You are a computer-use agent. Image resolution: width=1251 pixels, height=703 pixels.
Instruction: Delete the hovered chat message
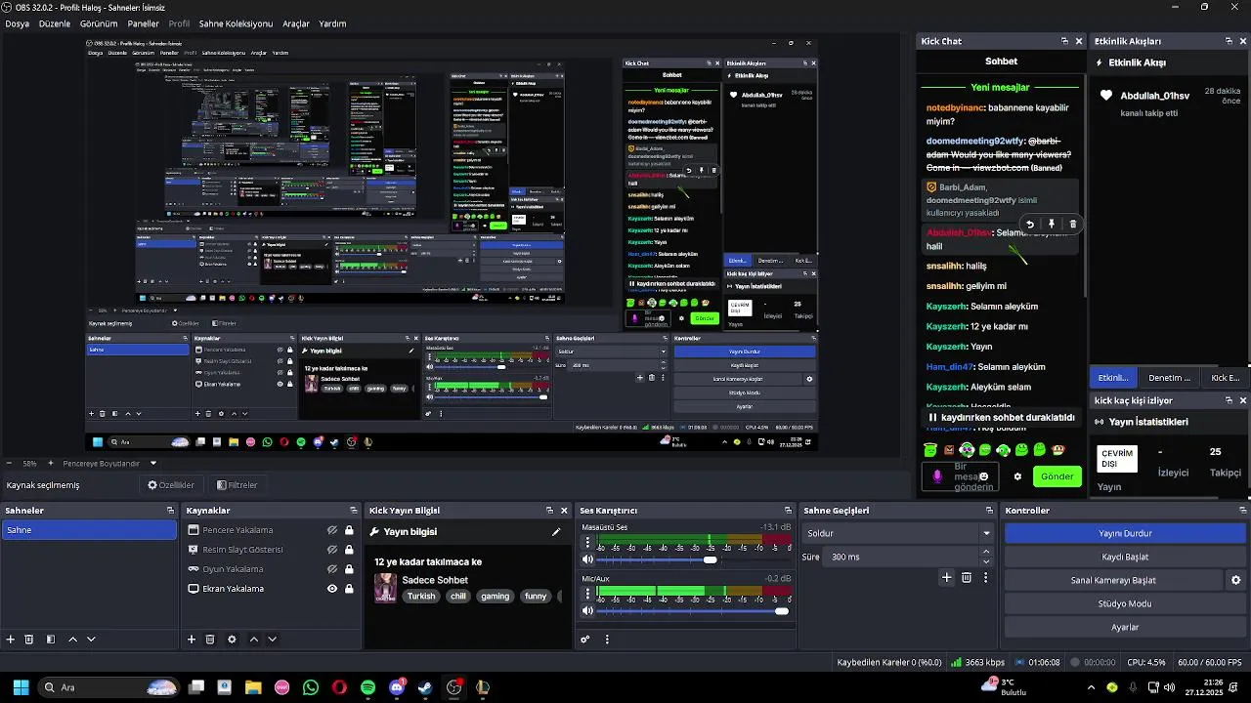click(1073, 224)
